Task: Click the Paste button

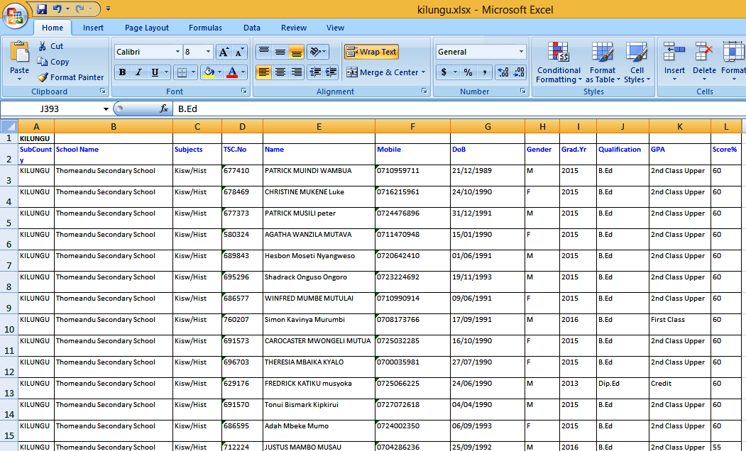Action: coord(20,60)
